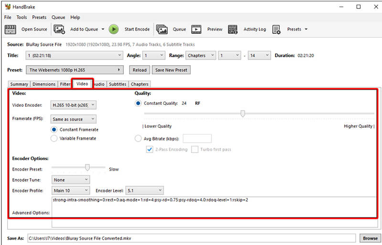Switch to the Audio tab
This screenshot has width=382, height=245.
tap(99, 84)
